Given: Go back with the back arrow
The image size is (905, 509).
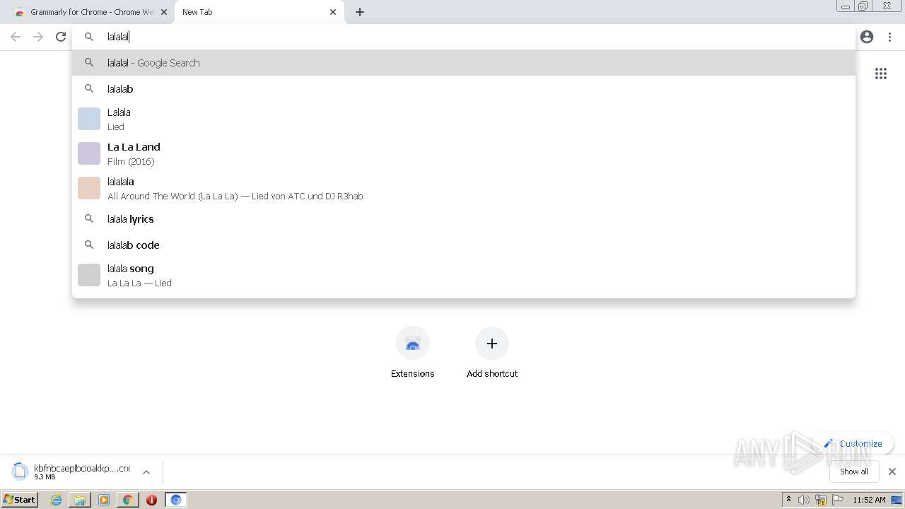Looking at the screenshot, I should (x=16, y=37).
